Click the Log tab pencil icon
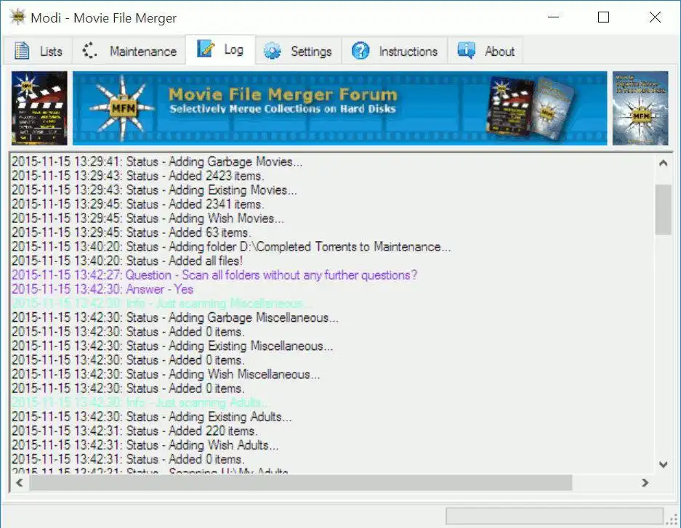 [x=206, y=49]
